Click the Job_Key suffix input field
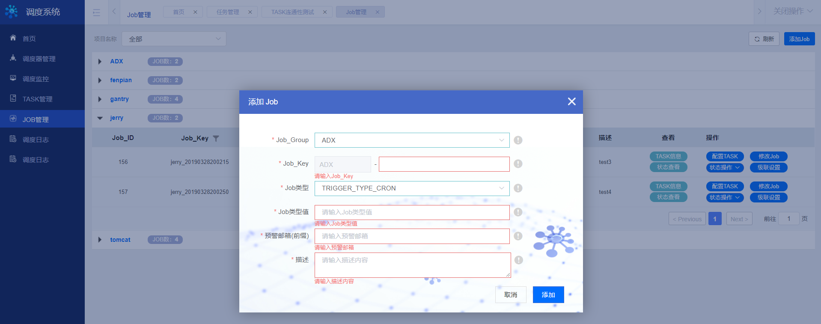The width and height of the screenshot is (821, 324). click(444, 164)
